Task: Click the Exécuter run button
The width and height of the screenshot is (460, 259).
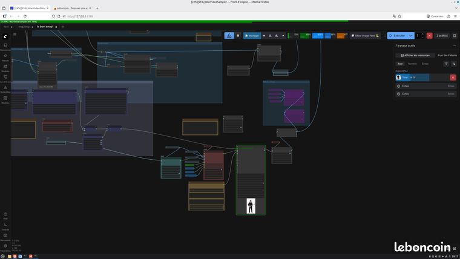Action: tap(397, 36)
